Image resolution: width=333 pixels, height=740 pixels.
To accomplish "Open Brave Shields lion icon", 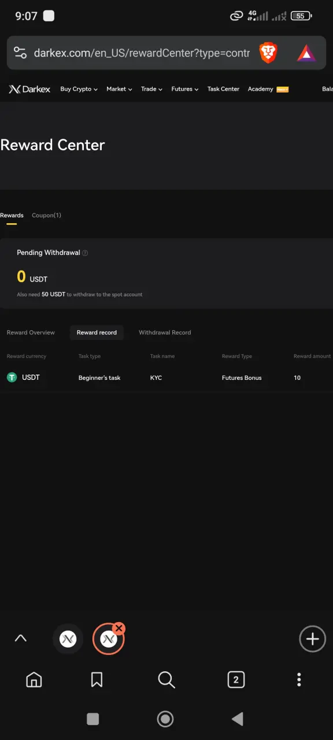I will 268,53.
